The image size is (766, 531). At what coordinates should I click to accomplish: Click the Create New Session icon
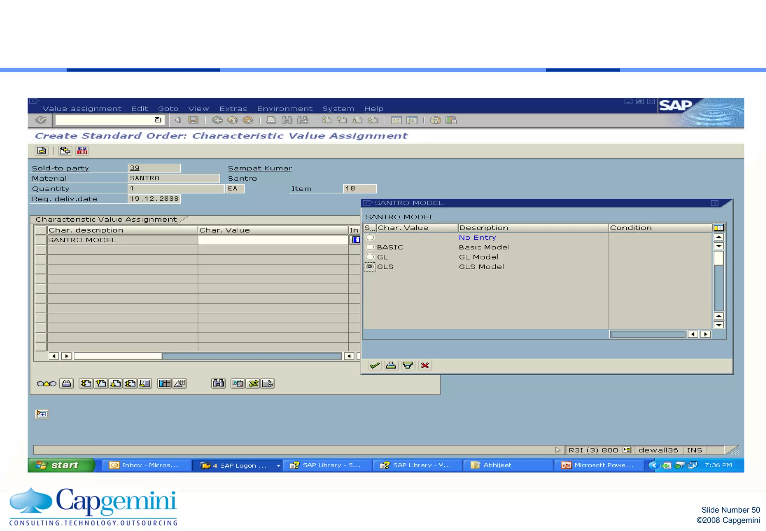(x=396, y=120)
